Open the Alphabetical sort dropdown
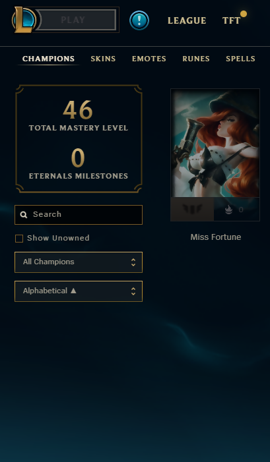 [x=79, y=291]
